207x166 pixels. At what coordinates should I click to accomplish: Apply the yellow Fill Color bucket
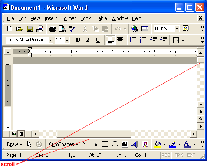coord(158,144)
